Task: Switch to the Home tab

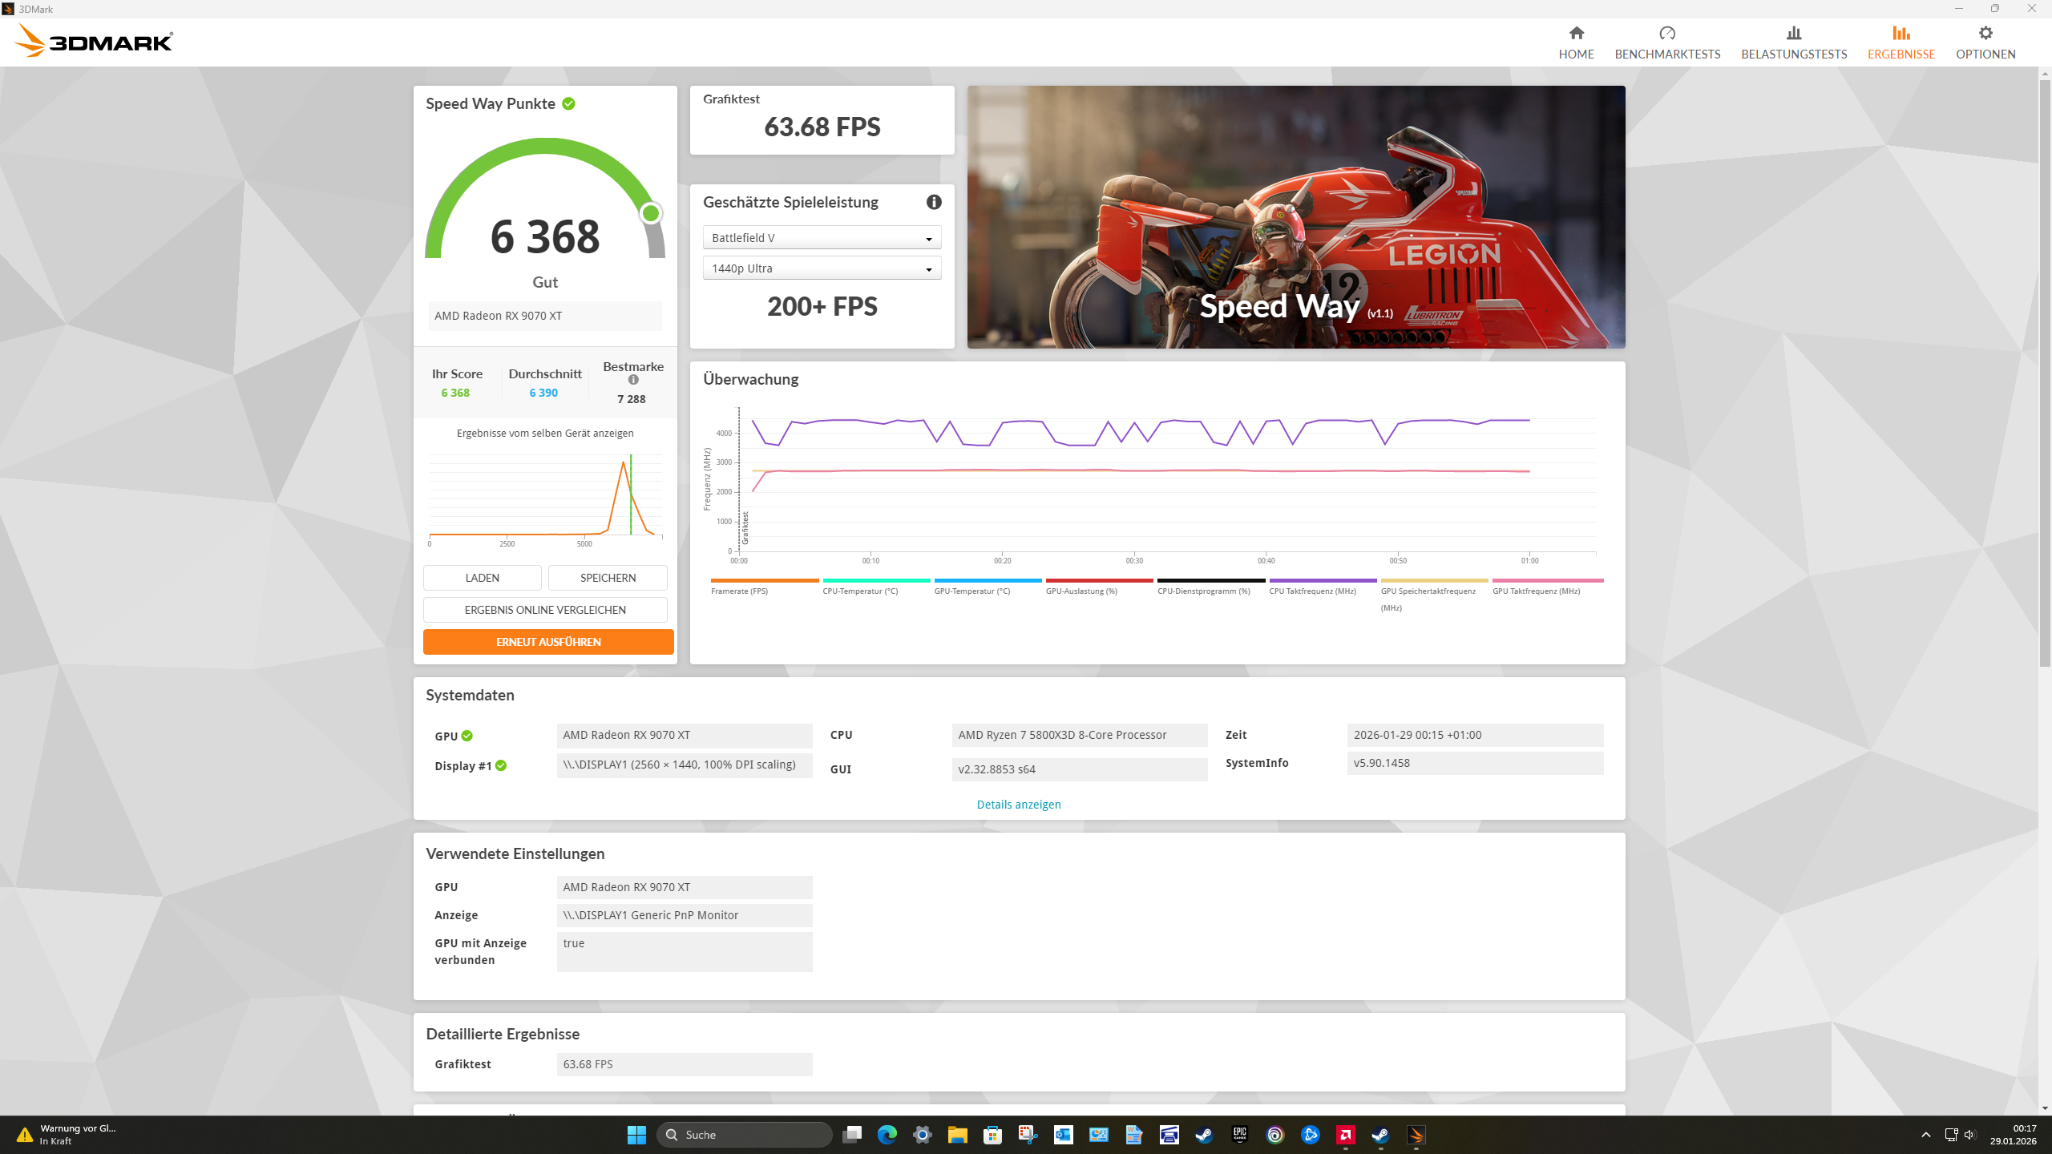Action: click(x=1576, y=42)
